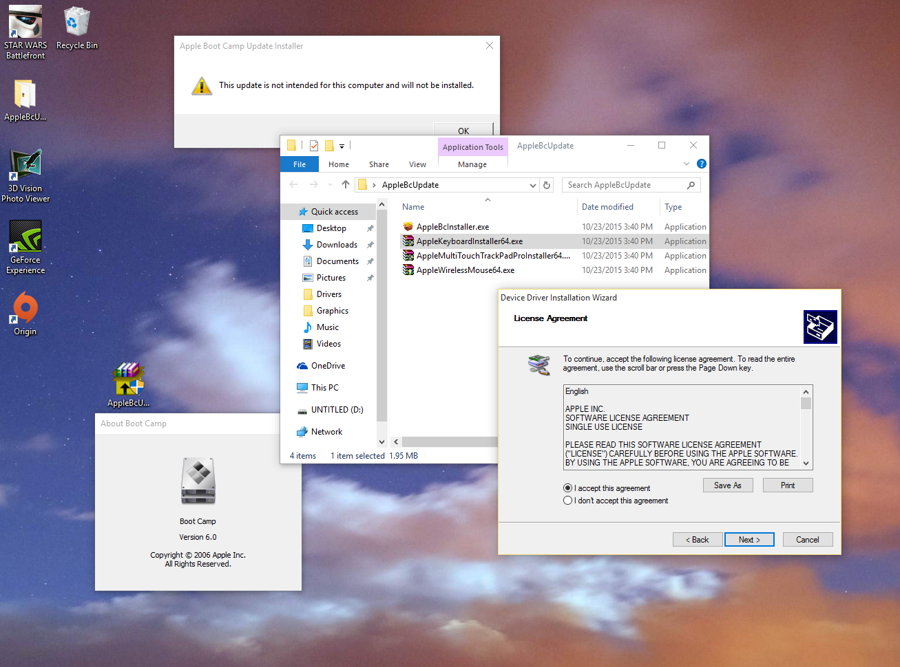This screenshot has width=900, height=667.
Task: Expand the ribbon using the chevron
Action: pyautogui.click(x=687, y=164)
